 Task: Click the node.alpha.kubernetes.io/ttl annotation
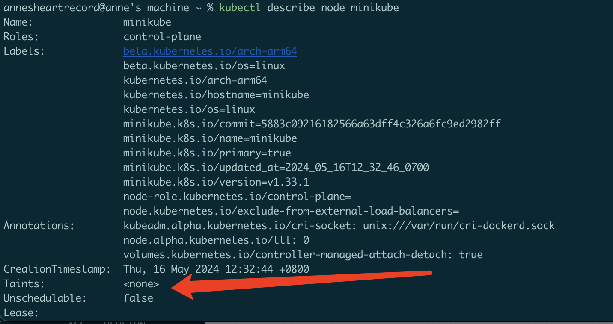(216, 240)
